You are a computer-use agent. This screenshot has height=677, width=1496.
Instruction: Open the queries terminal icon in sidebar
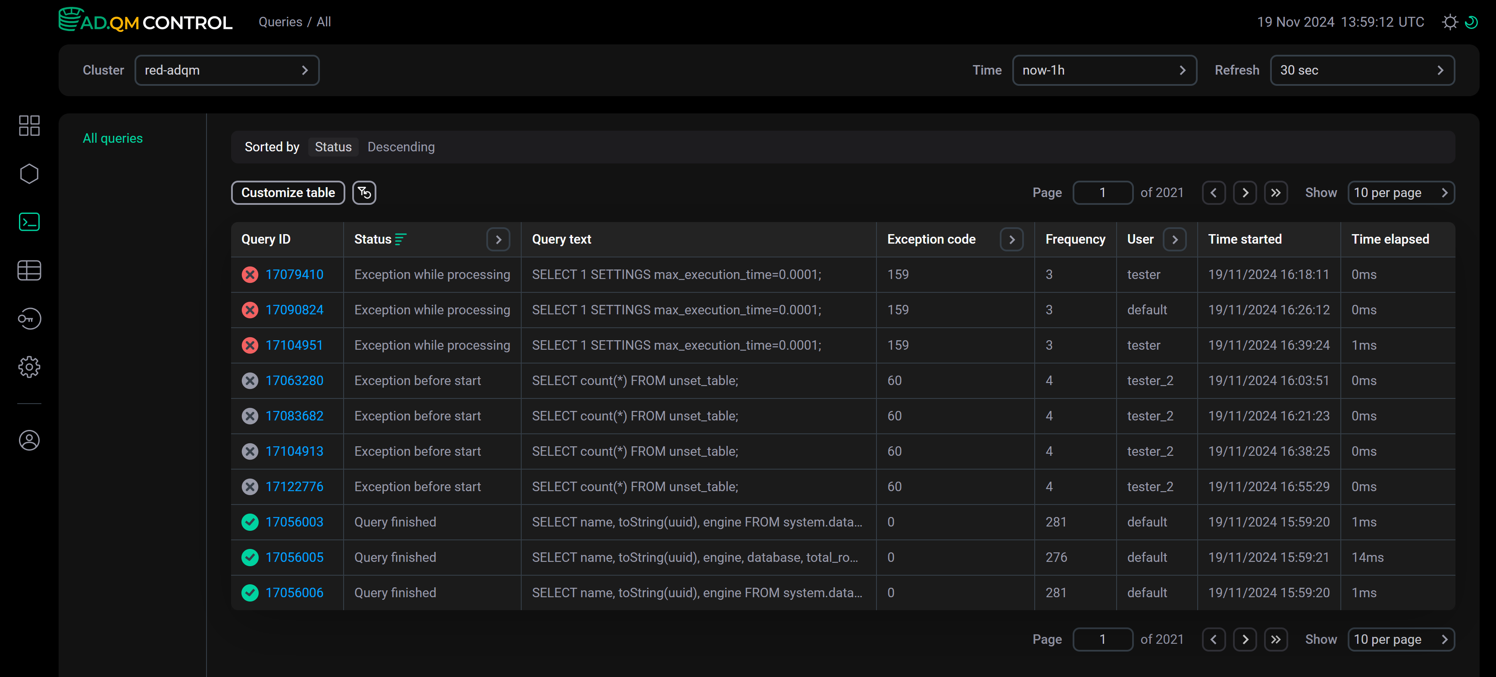coord(29,222)
